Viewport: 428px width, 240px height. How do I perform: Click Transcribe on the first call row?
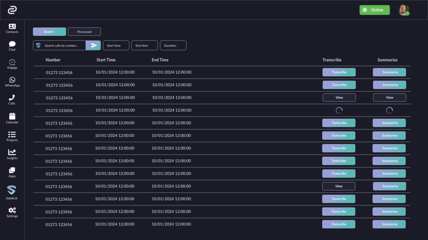pyautogui.click(x=339, y=72)
